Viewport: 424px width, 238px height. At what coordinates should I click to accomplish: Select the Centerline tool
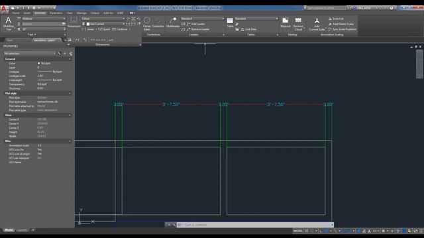tap(158, 22)
